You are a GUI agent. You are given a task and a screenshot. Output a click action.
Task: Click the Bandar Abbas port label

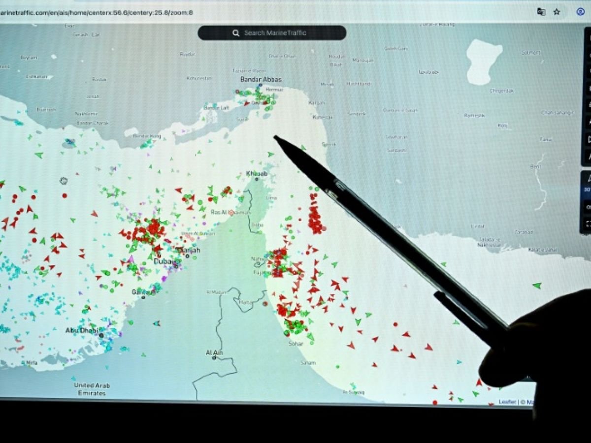261,79
